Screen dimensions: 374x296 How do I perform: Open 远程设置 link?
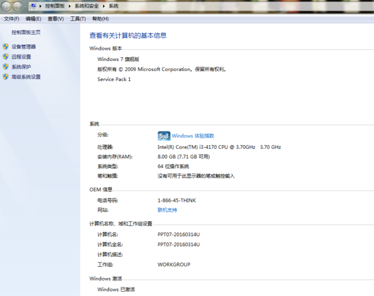tap(21, 57)
